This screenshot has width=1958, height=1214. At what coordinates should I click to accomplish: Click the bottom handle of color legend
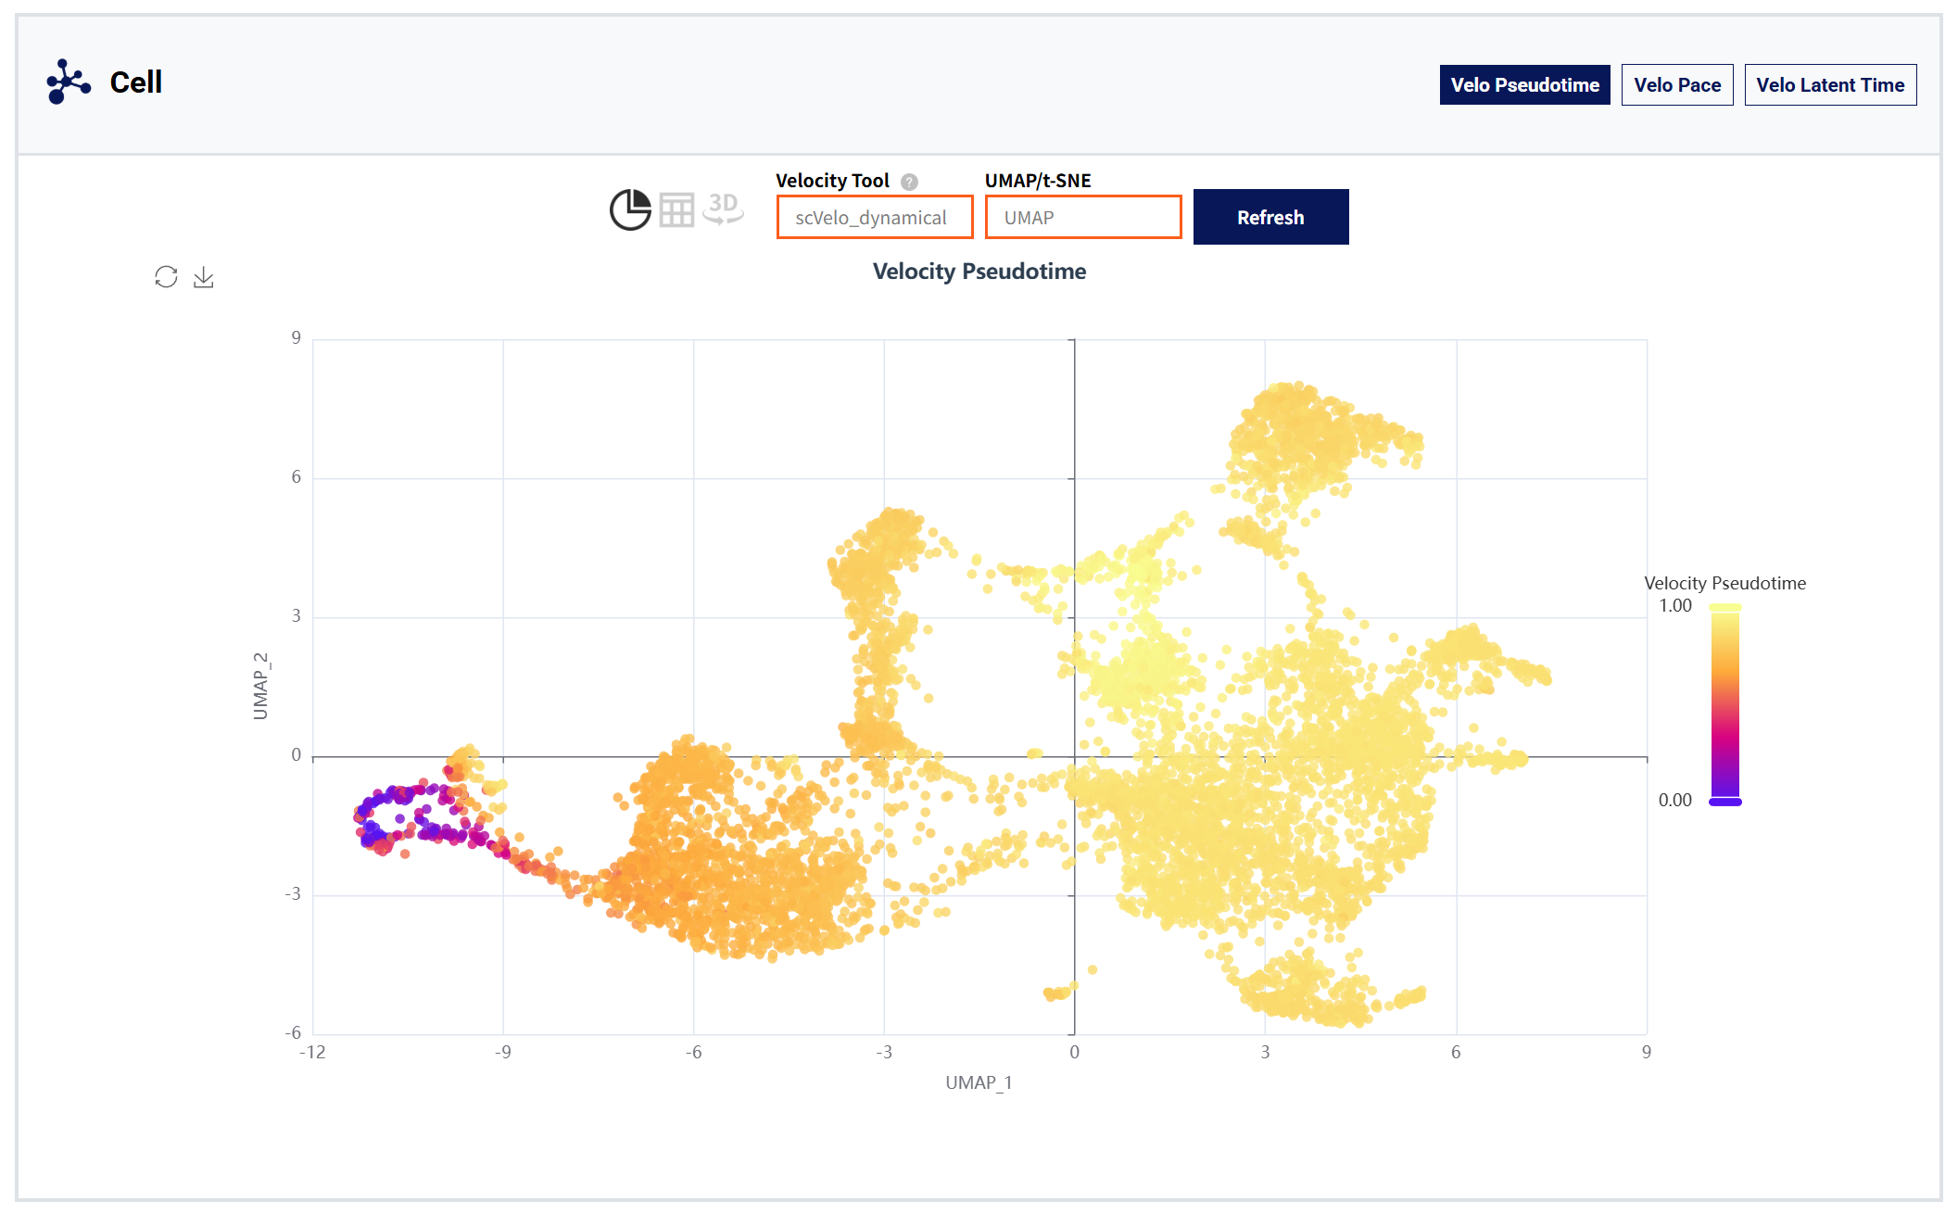1724,802
